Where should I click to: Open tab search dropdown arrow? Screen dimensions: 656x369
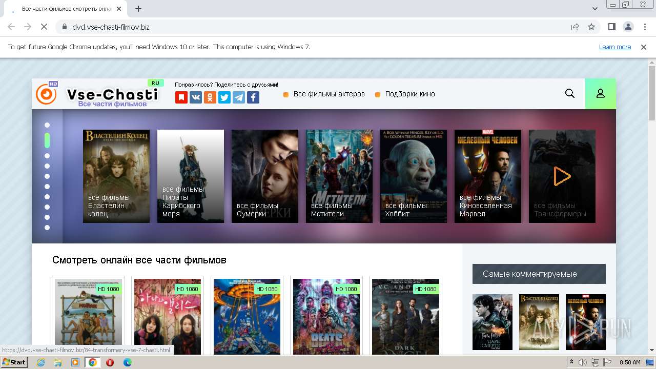[x=595, y=9]
